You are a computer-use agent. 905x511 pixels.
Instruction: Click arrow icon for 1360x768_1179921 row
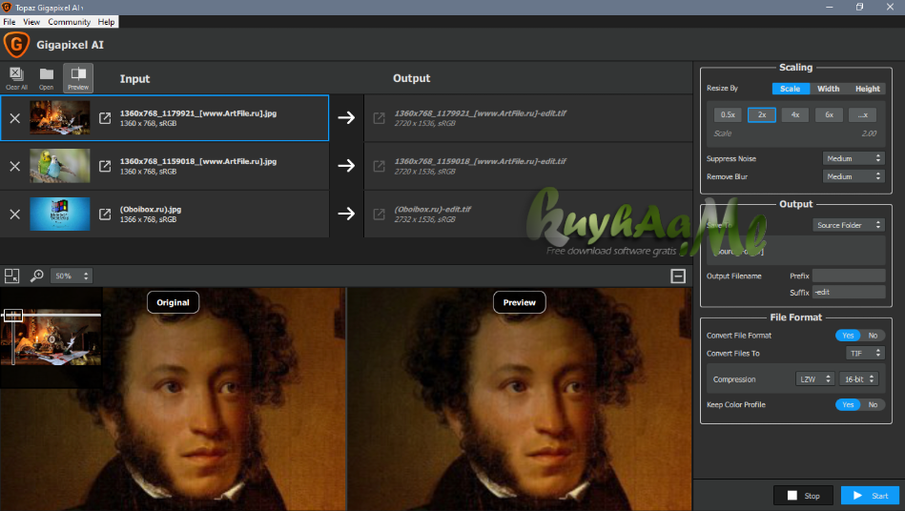click(346, 117)
